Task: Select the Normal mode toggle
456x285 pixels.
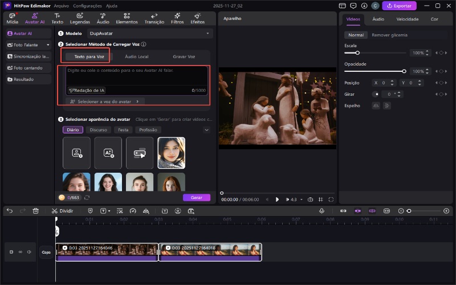Action: click(356, 35)
